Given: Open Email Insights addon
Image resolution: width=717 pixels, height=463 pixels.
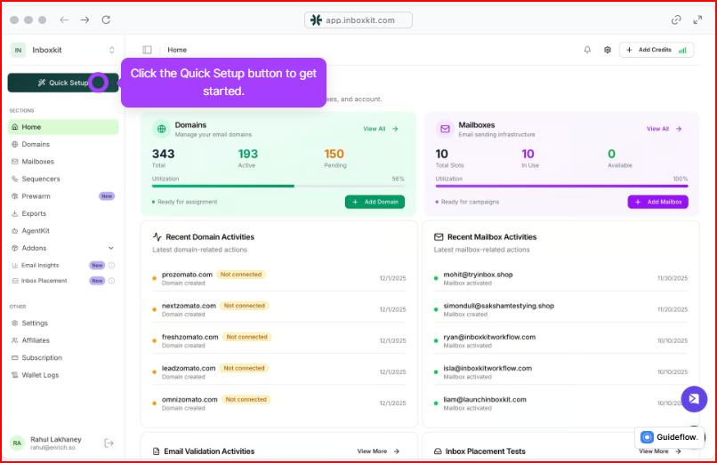Looking at the screenshot, I should click(40, 266).
